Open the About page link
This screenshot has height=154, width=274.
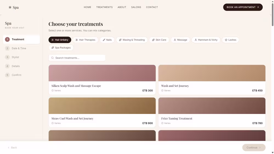click(x=122, y=7)
